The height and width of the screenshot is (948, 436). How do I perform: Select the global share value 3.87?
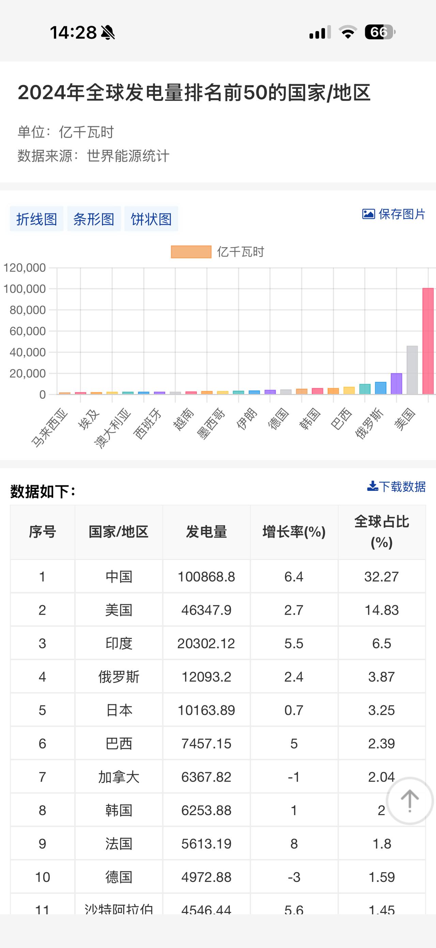click(381, 677)
